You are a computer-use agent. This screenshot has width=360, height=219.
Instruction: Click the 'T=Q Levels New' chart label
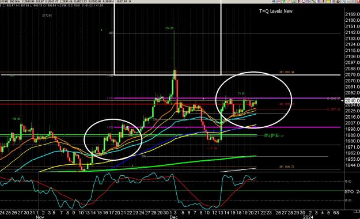(x=276, y=11)
